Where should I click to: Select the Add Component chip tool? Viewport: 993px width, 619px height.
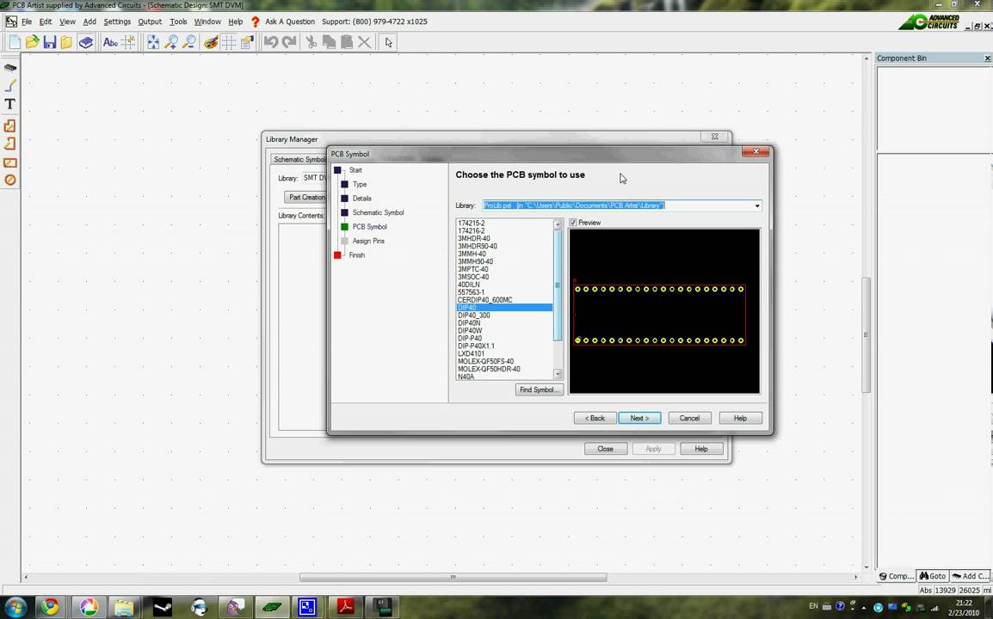click(x=10, y=68)
